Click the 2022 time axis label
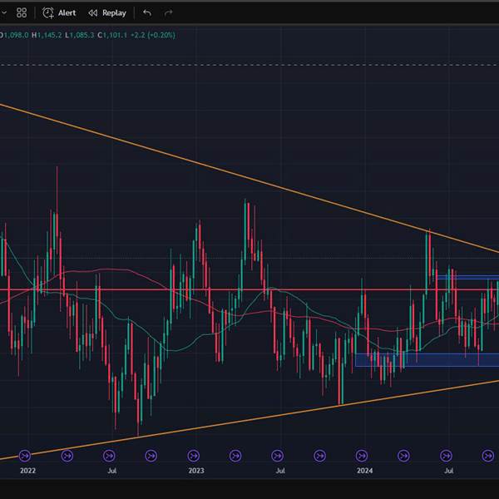Image resolution: width=499 pixels, height=499 pixels. click(x=27, y=471)
